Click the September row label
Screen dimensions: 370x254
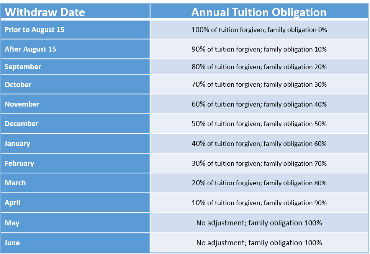(23, 67)
